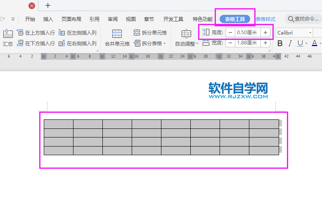Toggle bold formatting
The image size is (322, 205).
pyautogui.click(x=280, y=43)
